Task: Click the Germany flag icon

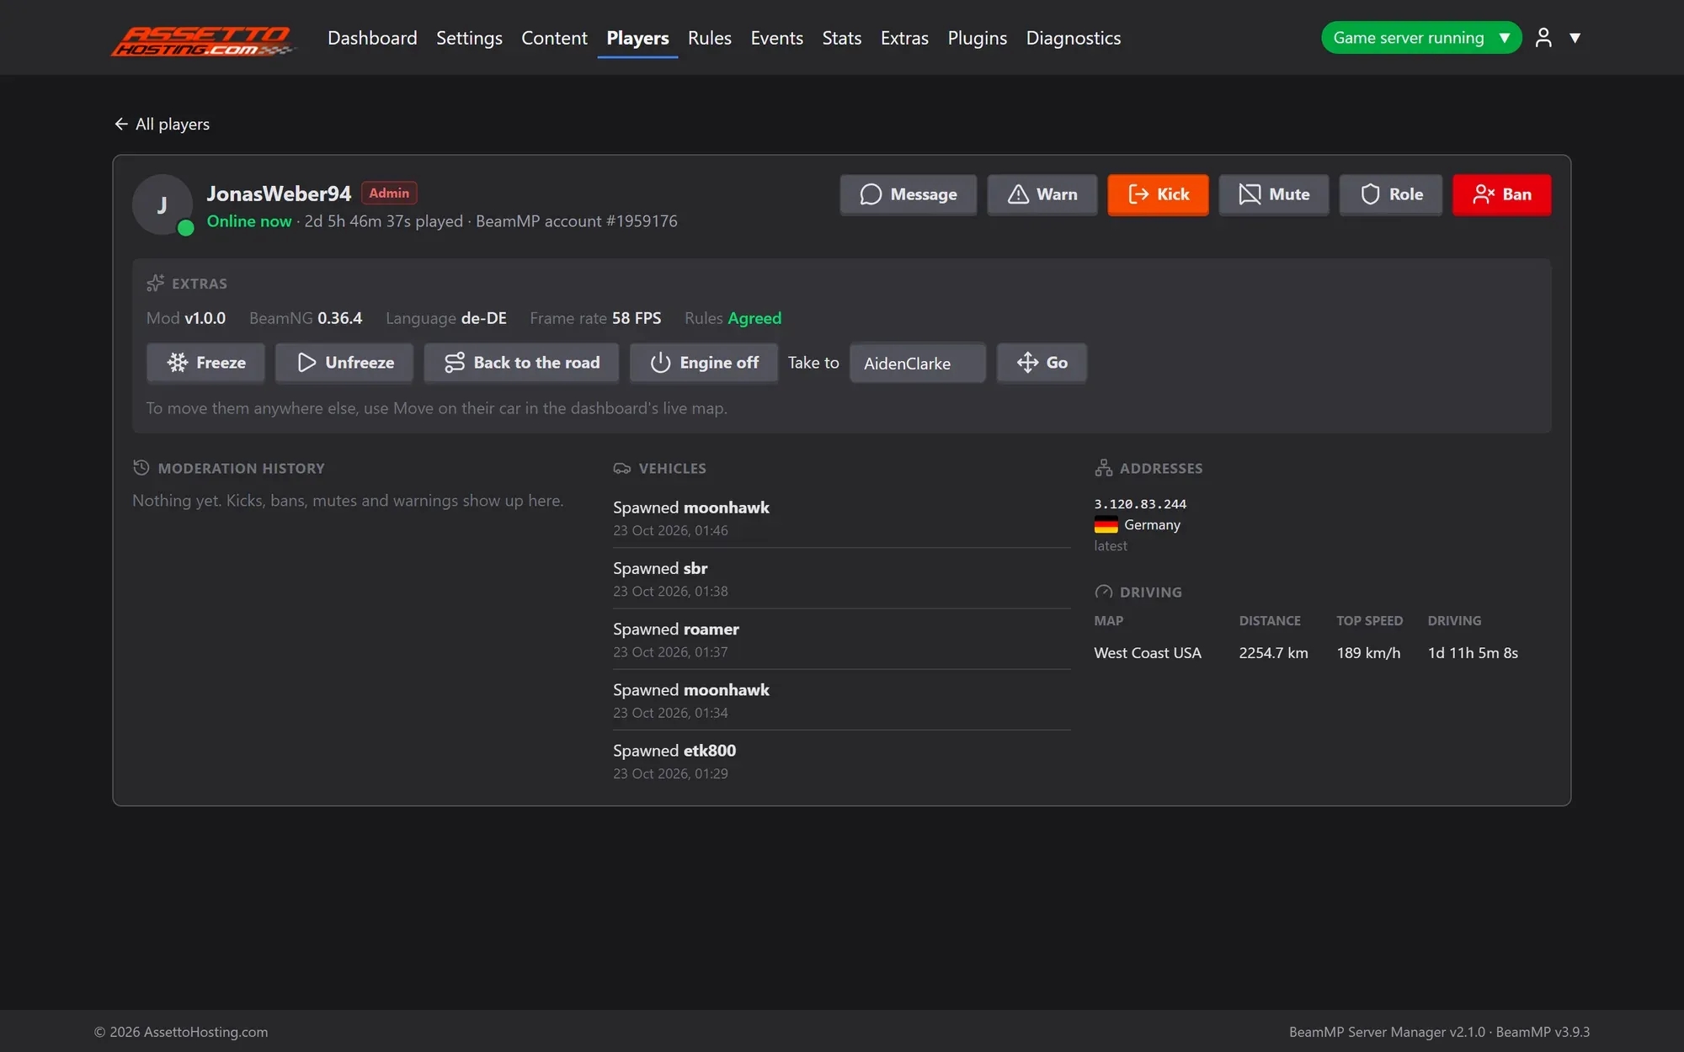Action: (x=1106, y=525)
